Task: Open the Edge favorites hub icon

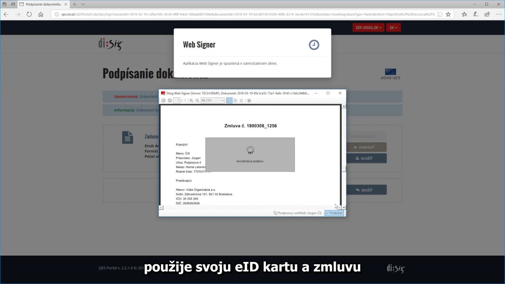Action: point(464,14)
